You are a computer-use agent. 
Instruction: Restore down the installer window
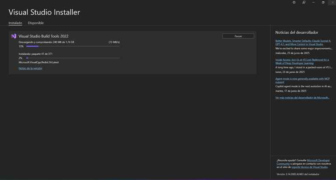click(323, 2)
